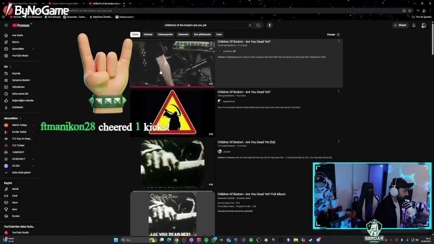
Task: Open options menu for Are You Dead Yet (hd)
Action: [x=338, y=142]
